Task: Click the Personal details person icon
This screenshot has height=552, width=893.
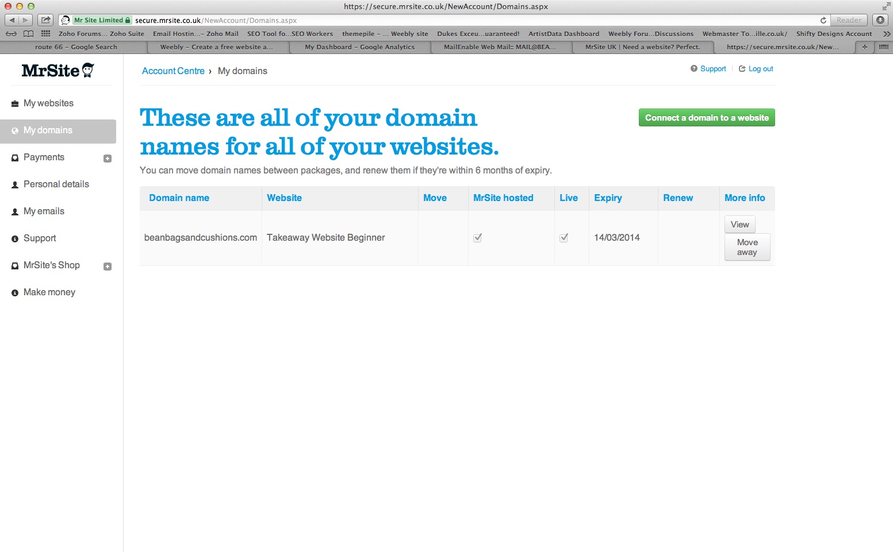Action: click(x=15, y=185)
